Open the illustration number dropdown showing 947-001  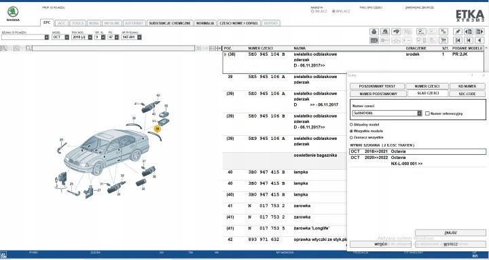pos(139,37)
